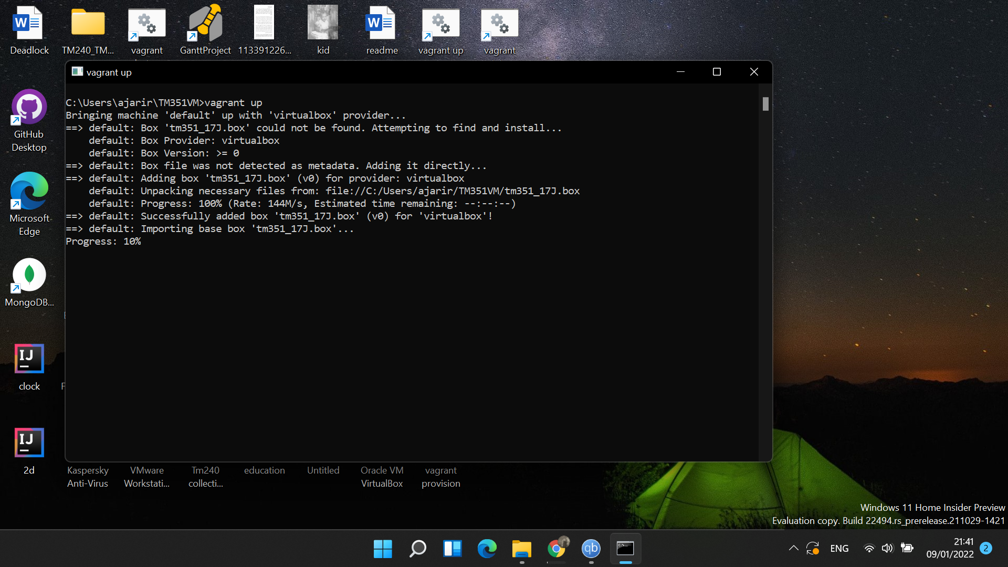Open the clock and date flyout
Screen dimensions: 1008x567
(x=950, y=548)
